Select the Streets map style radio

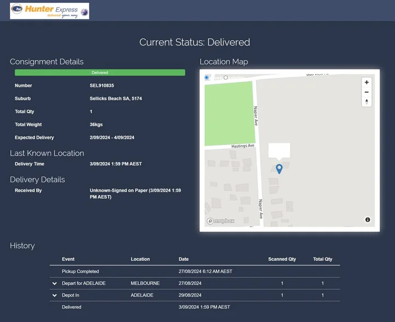click(207, 77)
